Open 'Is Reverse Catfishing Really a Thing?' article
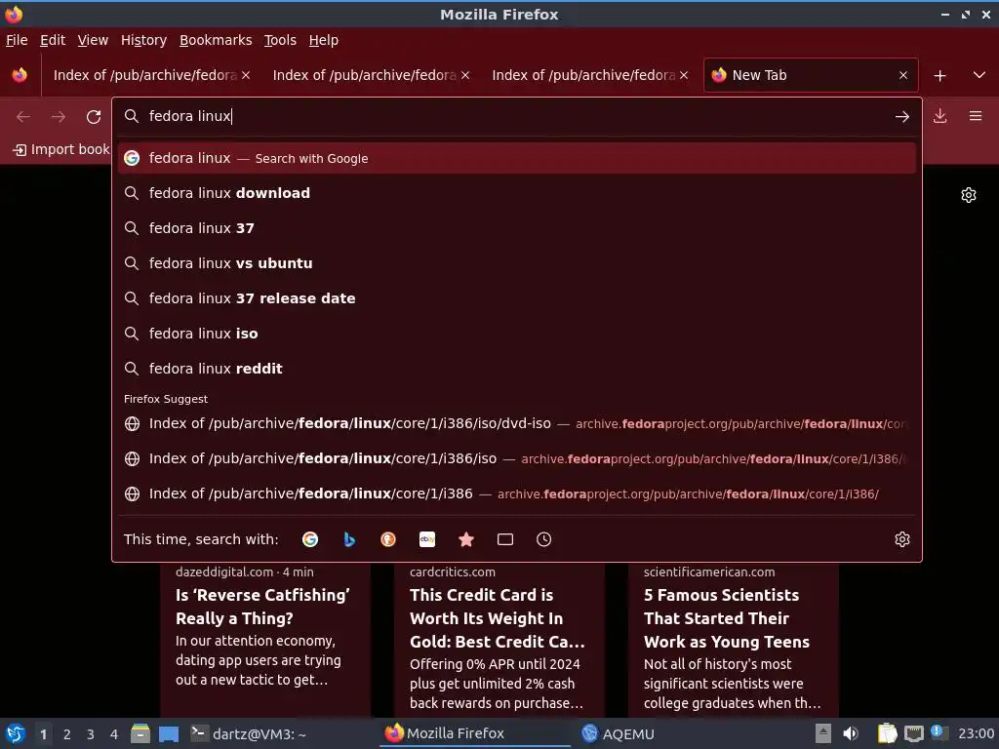 click(265, 640)
